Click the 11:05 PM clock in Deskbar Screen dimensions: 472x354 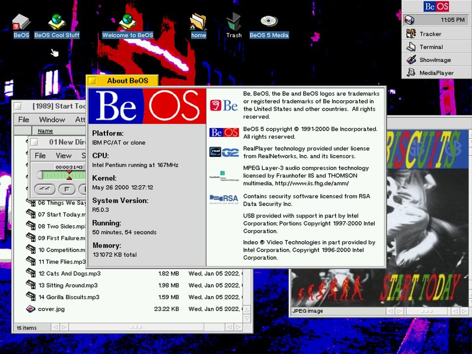pos(453,20)
